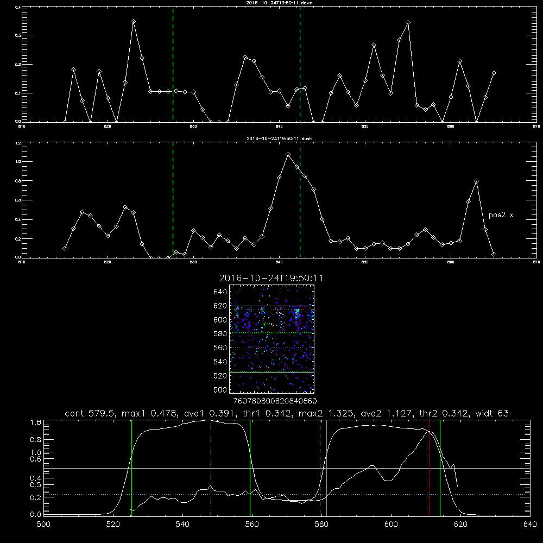This screenshot has height=543, width=543.
Task: Click the second green dashed line in the dawn plot
Action: pyautogui.click(x=300, y=64)
